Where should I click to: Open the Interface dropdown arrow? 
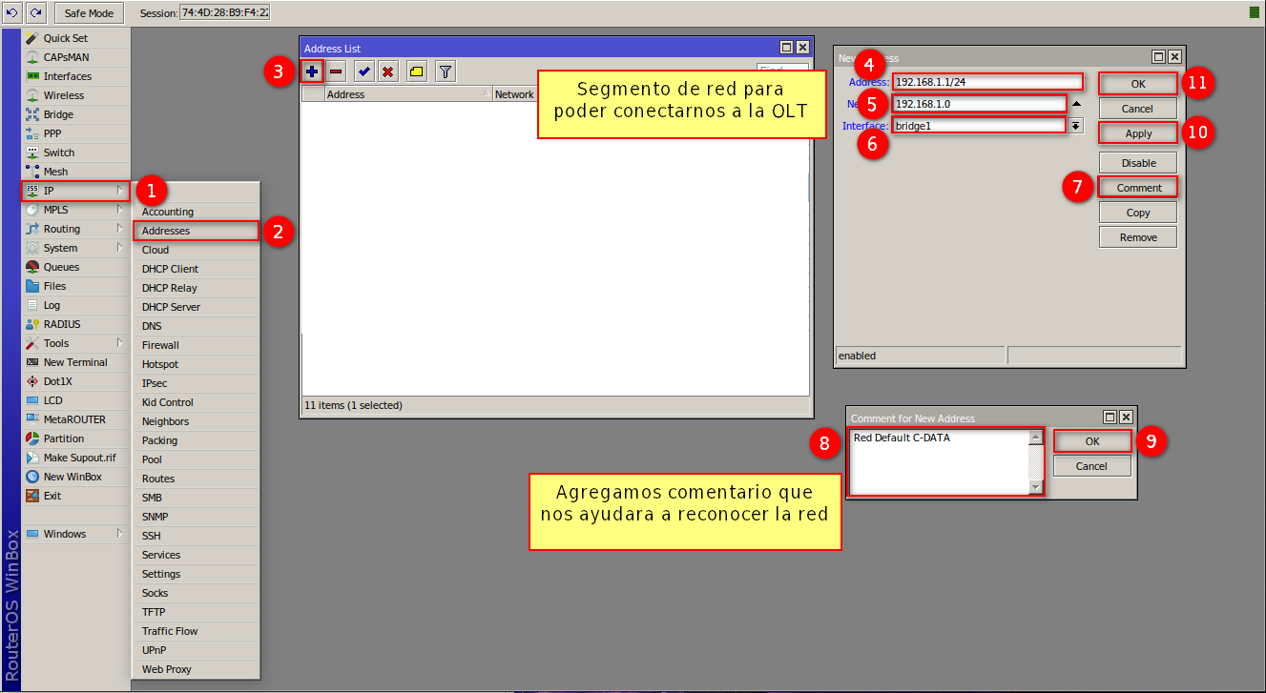(x=1076, y=126)
